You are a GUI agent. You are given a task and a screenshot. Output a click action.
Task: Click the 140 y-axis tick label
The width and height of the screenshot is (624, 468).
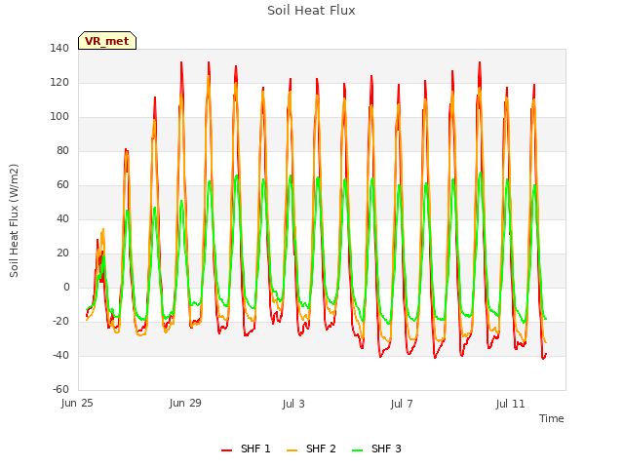tap(59, 48)
